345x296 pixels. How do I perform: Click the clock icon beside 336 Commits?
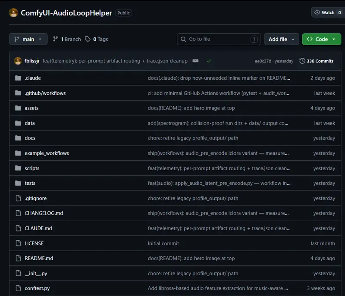pos(302,61)
